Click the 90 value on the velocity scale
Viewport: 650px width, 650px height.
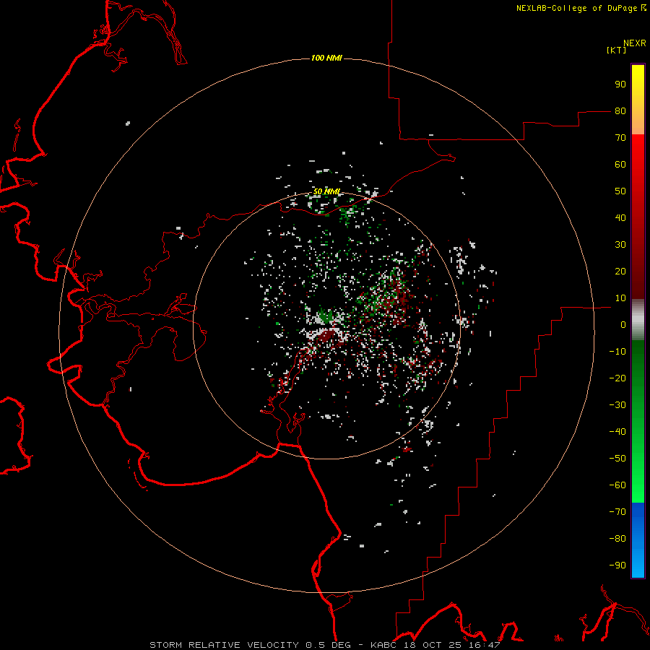click(620, 84)
